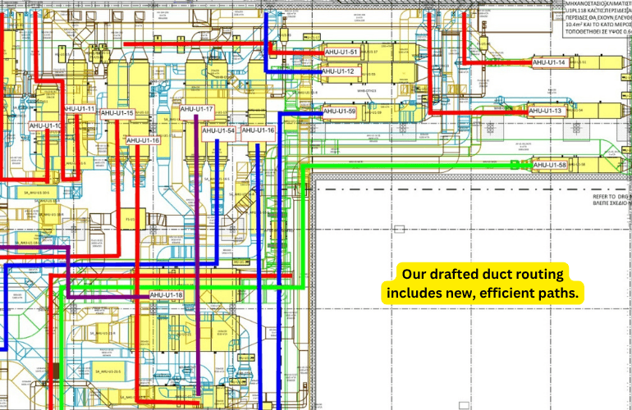Viewport: 632px width, 410px height.
Task: Click AHU-U1-16 label right of AHU-U1-54
Action: click(x=258, y=130)
